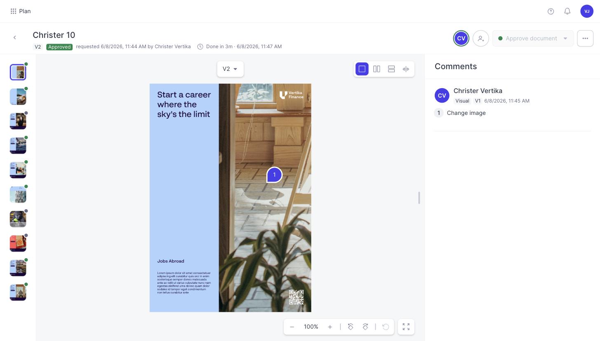Click the clock icon beside Done in 3m

tap(200, 47)
